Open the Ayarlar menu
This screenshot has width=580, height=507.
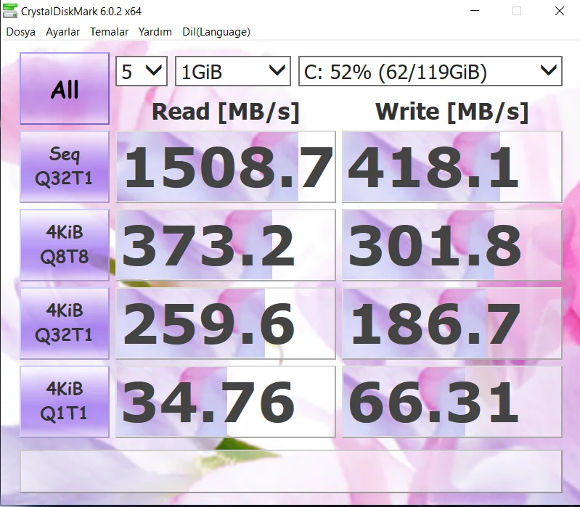click(62, 32)
